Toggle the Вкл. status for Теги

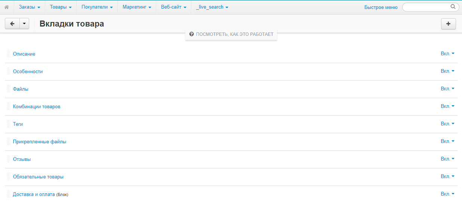447,124
